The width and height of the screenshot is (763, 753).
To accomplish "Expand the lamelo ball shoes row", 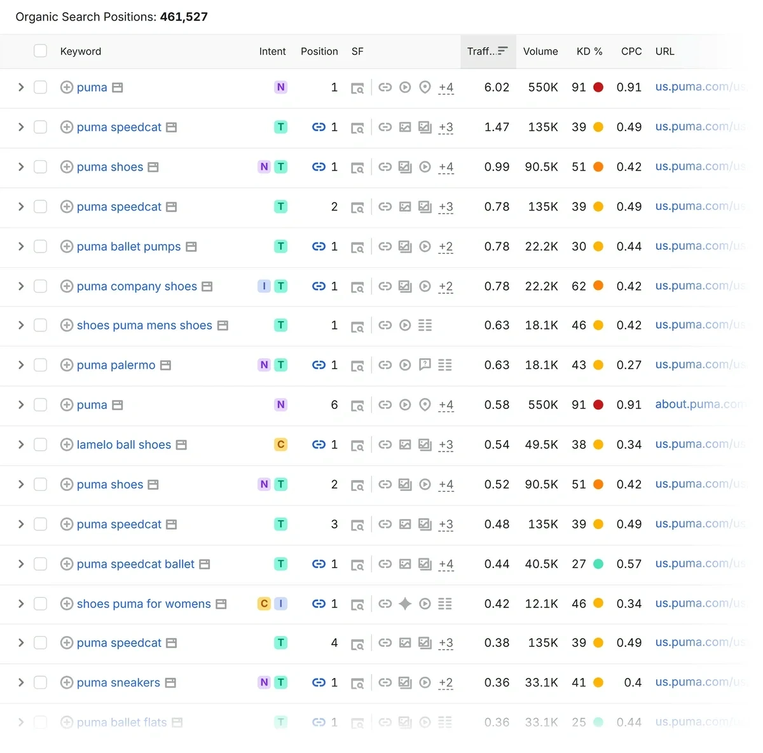I will pos(21,445).
